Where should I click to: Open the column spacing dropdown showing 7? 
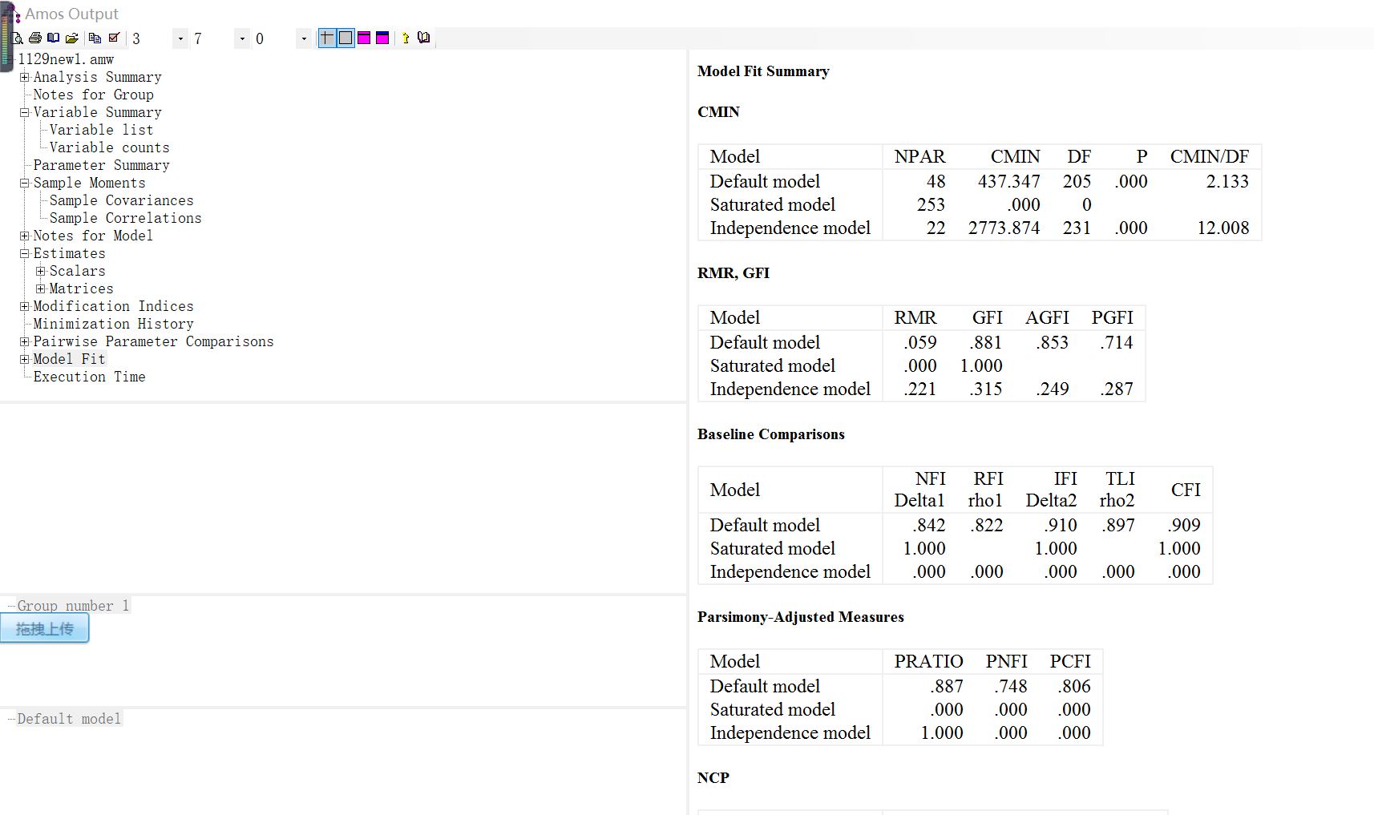click(242, 38)
